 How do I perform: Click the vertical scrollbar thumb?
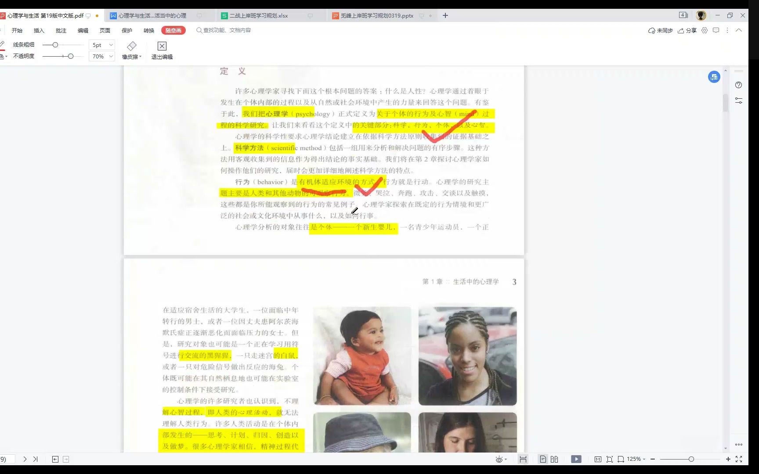click(725, 103)
